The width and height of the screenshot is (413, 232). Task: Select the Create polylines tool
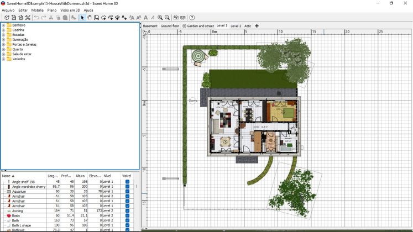111,18
